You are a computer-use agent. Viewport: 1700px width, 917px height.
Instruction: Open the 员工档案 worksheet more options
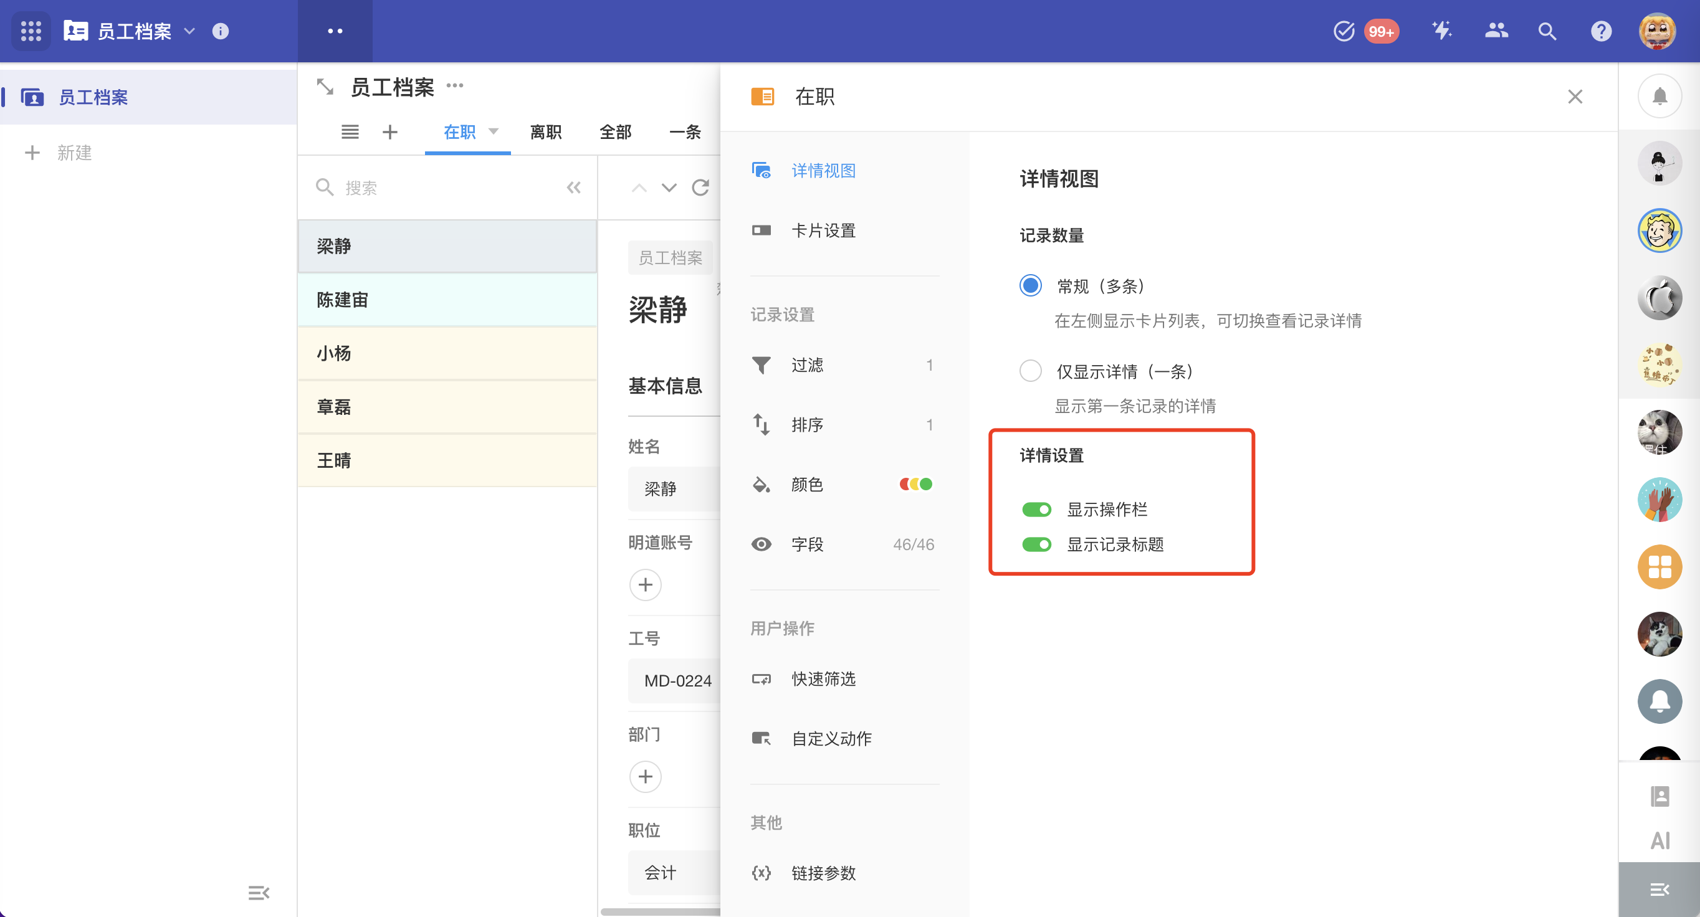455,86
